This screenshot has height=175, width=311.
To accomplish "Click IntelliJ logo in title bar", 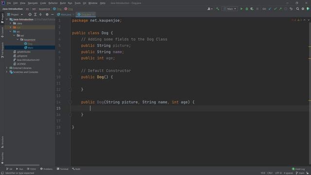I will [3, 3].
